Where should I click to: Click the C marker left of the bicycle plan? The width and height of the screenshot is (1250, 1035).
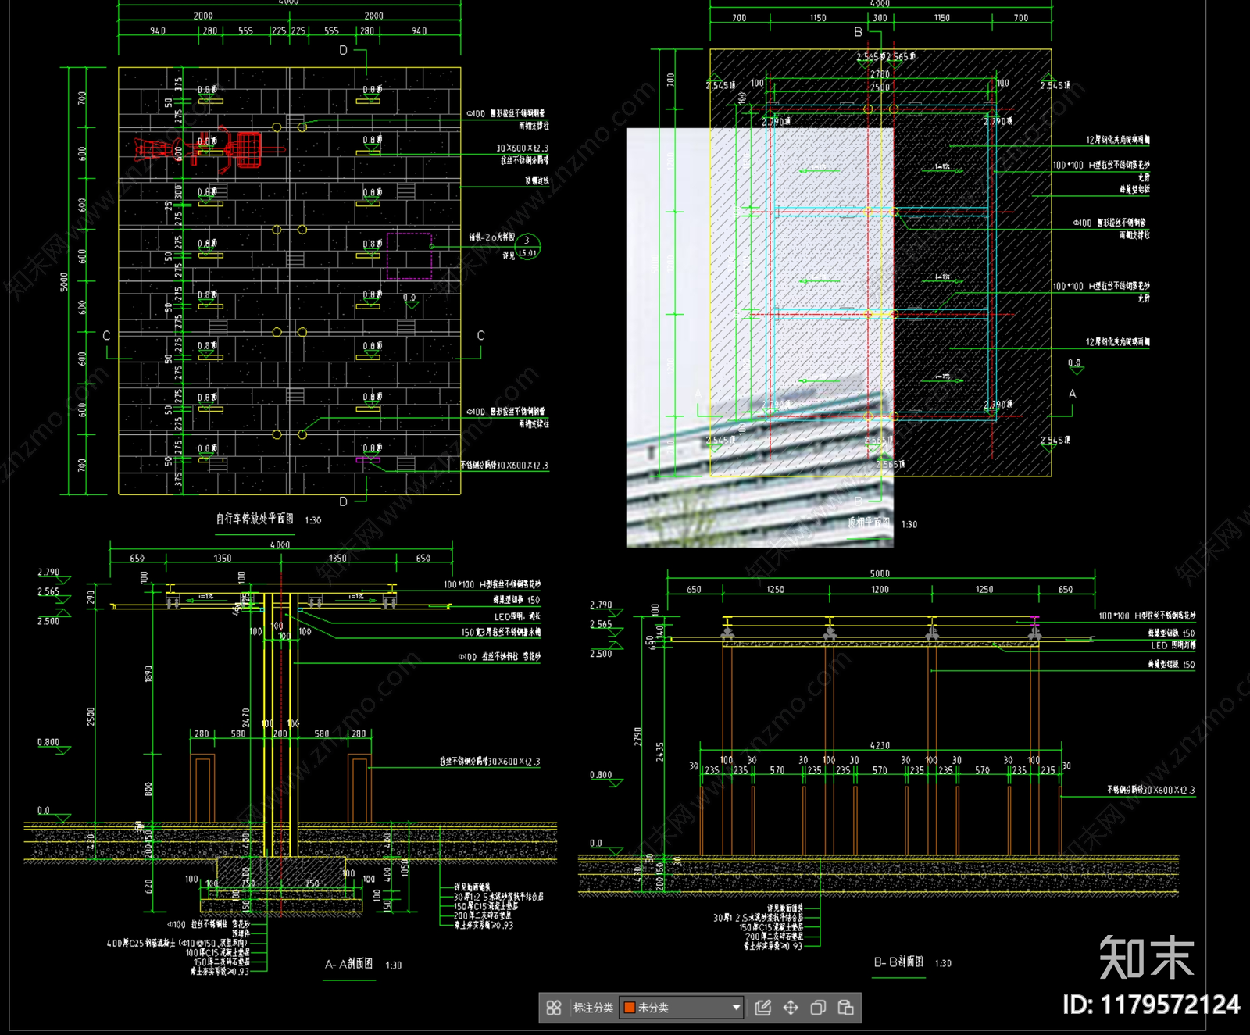(x=106, y=335)
